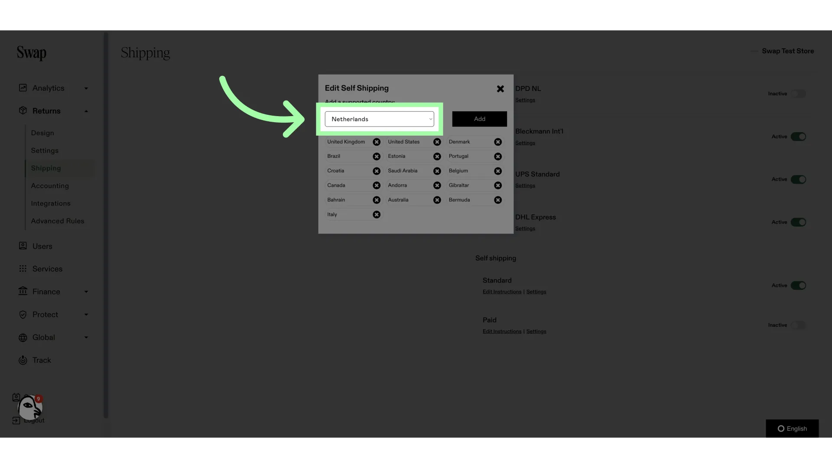Switch off DHL Express carrier
The width and height of the screenshot is (832, 468).
click(798, 222)
